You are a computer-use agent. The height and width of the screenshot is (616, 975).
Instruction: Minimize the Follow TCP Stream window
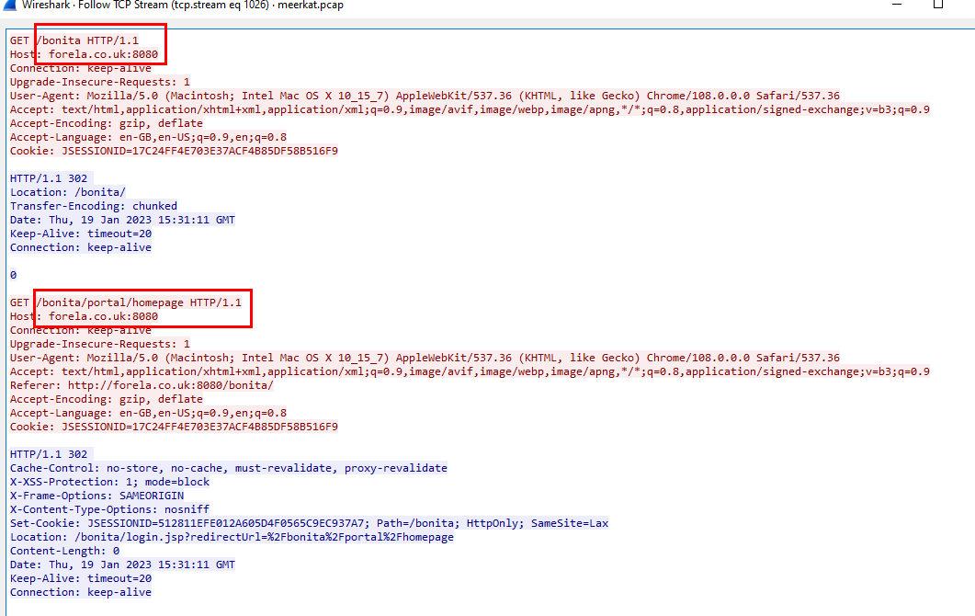click(897, 4)
